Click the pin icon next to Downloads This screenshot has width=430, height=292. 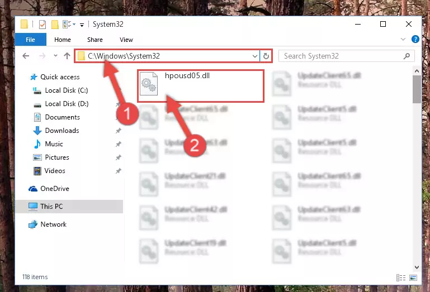coord(118,131)
